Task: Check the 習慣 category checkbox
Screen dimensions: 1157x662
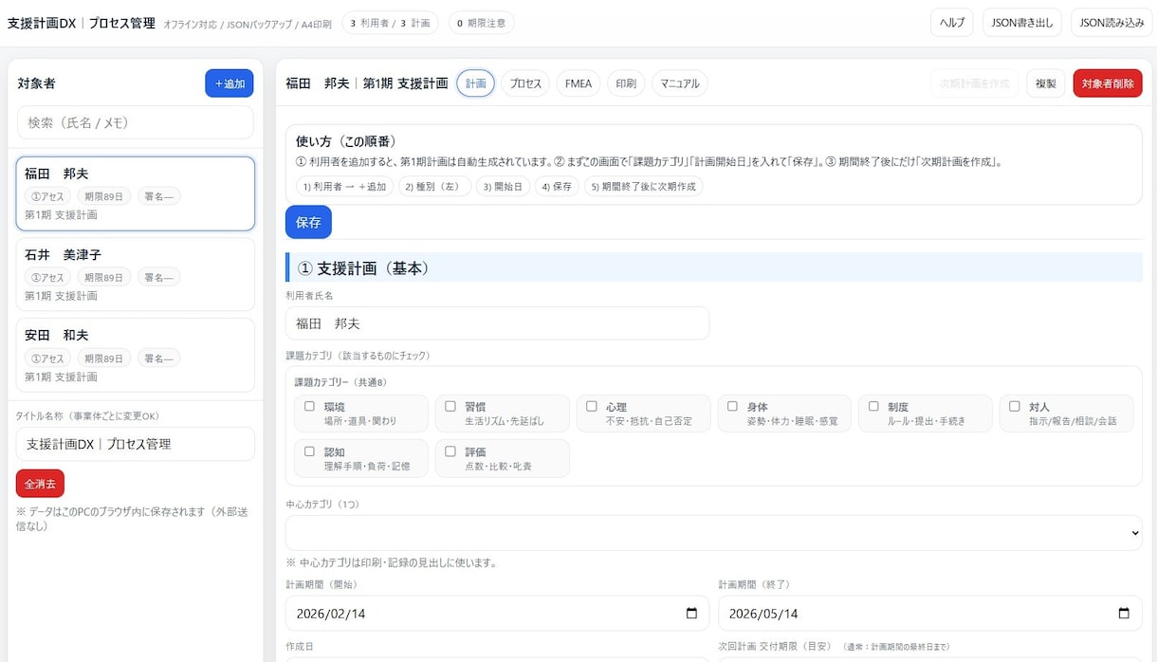Action: click(450, 407)
